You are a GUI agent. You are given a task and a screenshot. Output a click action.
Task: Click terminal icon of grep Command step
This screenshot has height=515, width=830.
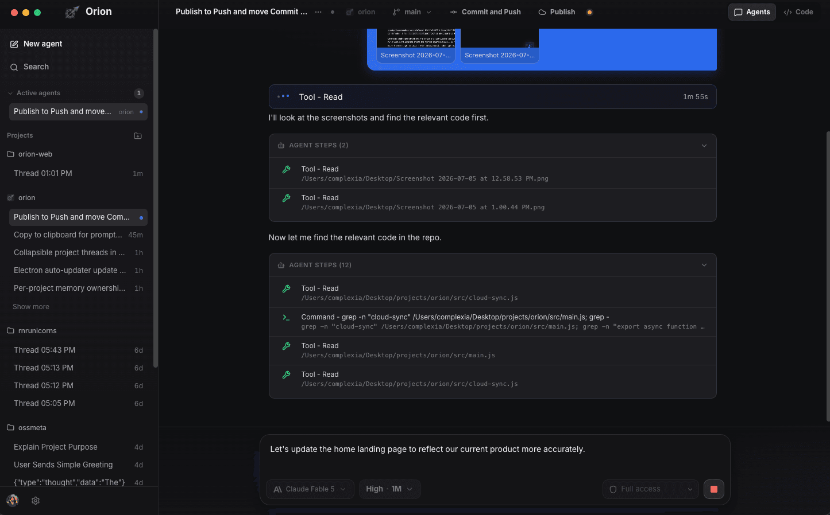(286, 317)
